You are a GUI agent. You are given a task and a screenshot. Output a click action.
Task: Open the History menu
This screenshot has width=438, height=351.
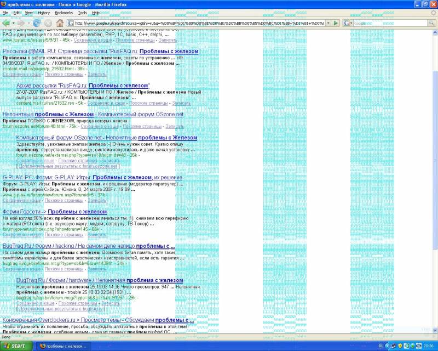[x=44, y=12]
